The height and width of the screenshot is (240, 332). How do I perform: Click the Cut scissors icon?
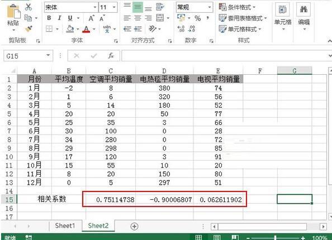click(x=28, y=7)
